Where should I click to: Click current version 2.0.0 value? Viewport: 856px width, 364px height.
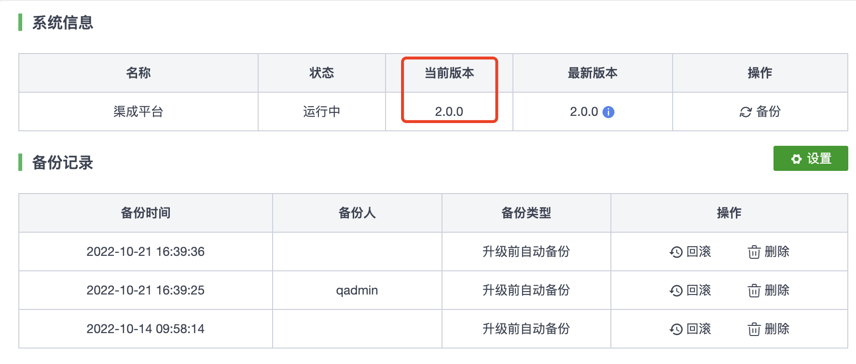pyautogui.click(x=449, y=112)
